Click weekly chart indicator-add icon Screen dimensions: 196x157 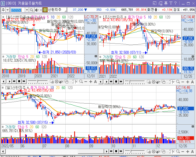tap(158, 82)
